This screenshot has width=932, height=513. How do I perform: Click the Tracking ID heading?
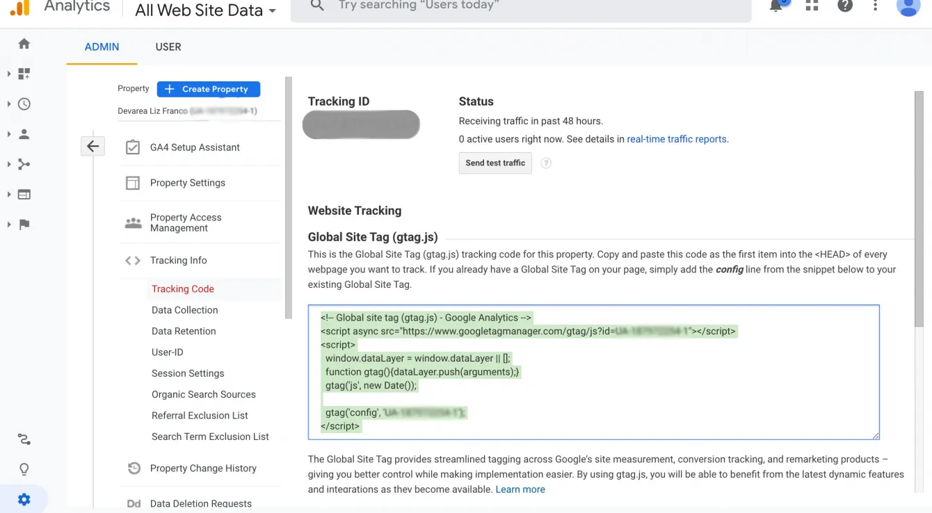pyautogui.click(x=339, y=101)
